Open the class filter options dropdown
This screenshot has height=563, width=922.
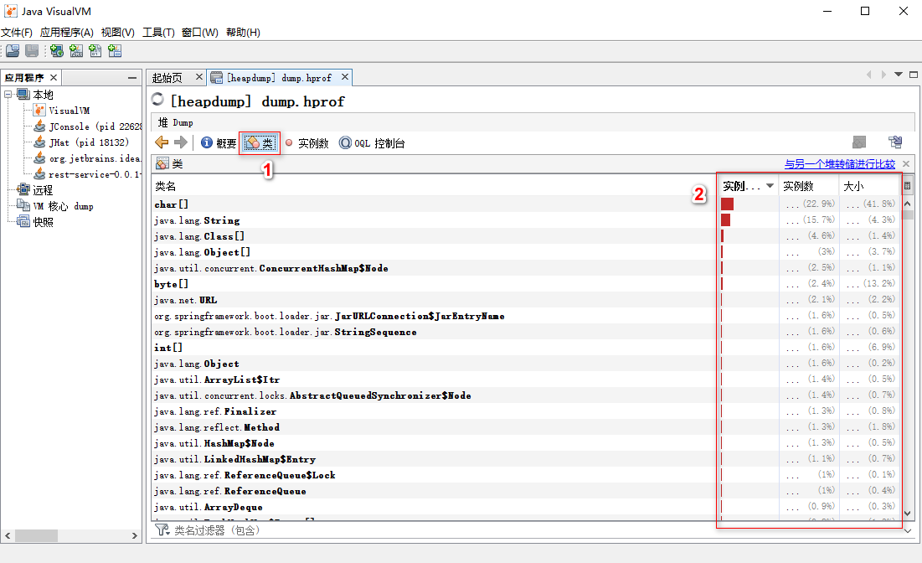click(908, 530)
